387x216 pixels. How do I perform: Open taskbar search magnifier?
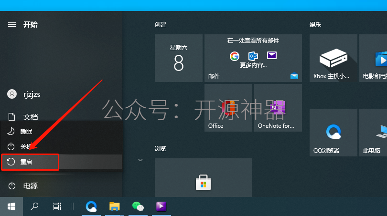click(x=34, y=206)
